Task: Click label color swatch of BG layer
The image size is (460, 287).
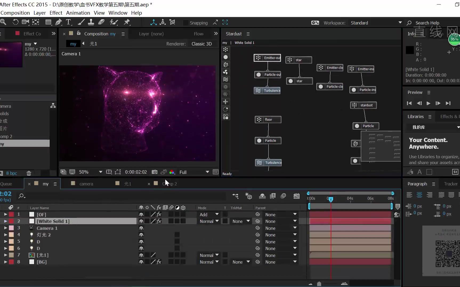Action: pos(11,262)
